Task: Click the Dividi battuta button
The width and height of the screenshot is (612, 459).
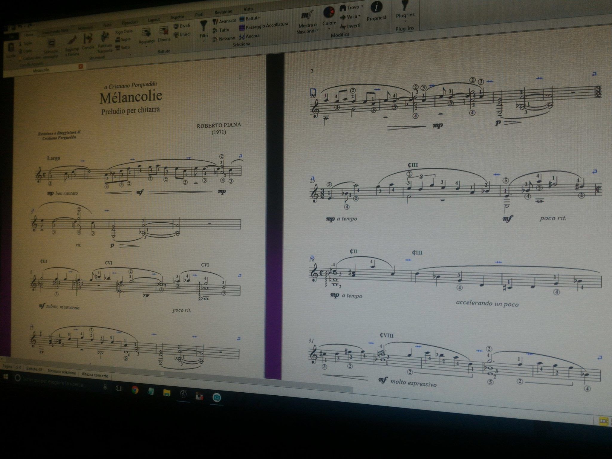Action: click(x=182, y=26)
